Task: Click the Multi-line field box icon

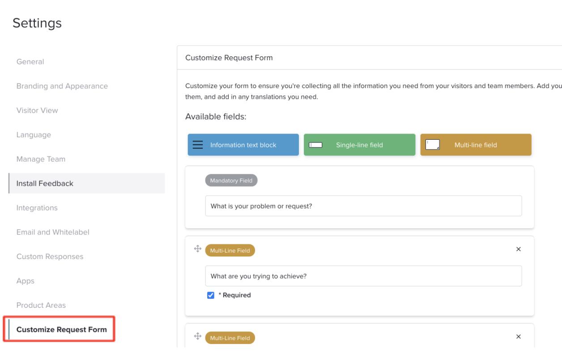Action: pyautogui.click(x=432, y=144)
